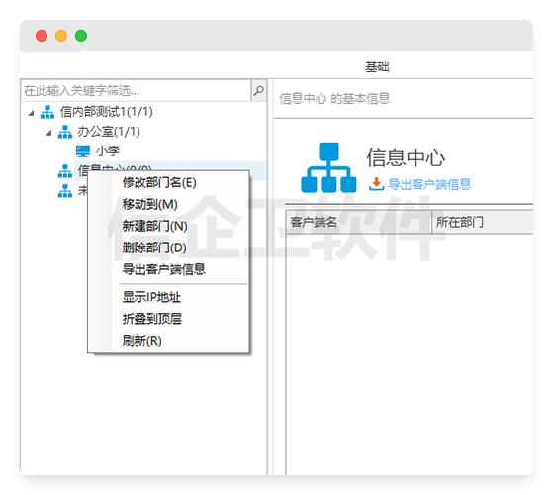The width and height of the screenshot is (553, 495).
Task: Focus the keyword filter input field
Action: click(136, 91)
